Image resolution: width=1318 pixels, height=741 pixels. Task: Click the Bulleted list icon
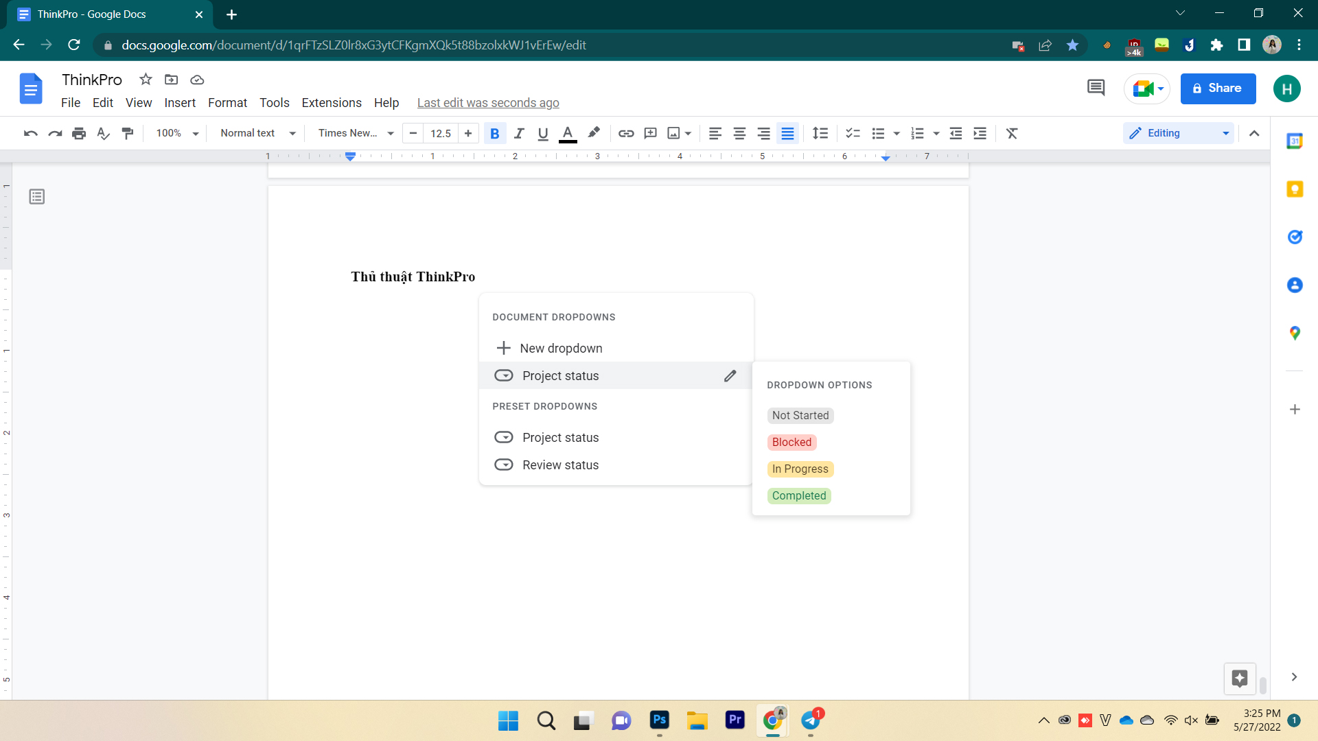(x=878, y=133)
